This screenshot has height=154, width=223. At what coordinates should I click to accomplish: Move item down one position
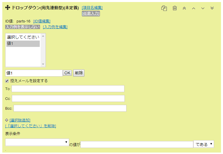(x=203, y=8)
